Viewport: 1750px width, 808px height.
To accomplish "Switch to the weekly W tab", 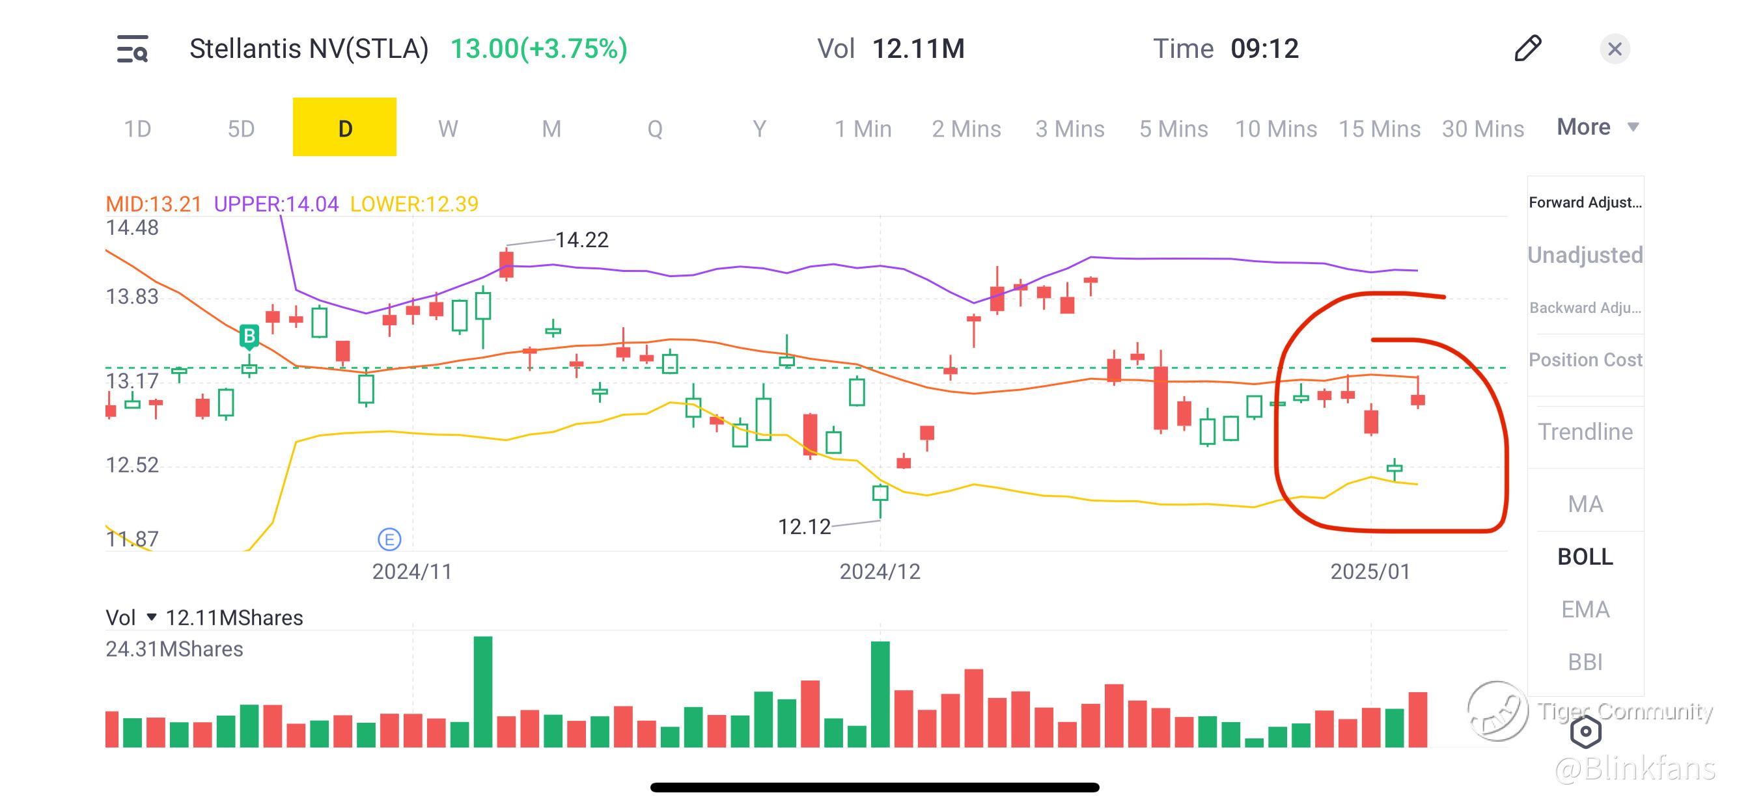I will pos(448,128).
